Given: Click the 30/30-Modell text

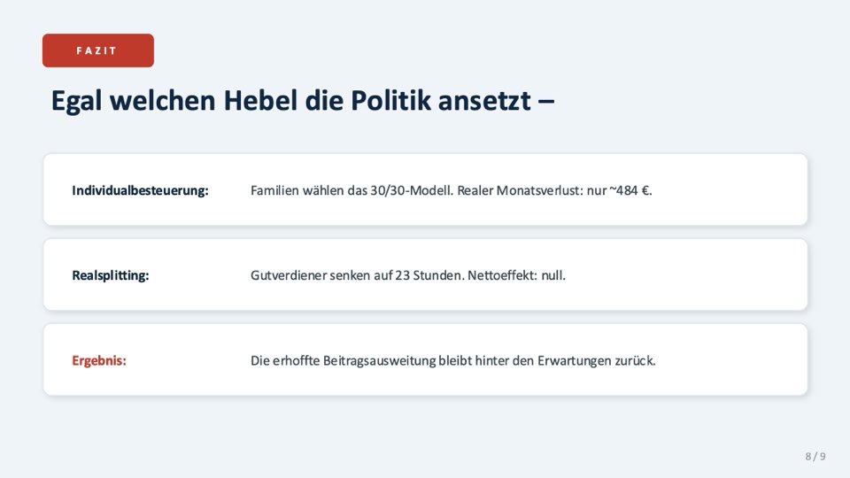Looking at the screenshot, I should 412,190.
